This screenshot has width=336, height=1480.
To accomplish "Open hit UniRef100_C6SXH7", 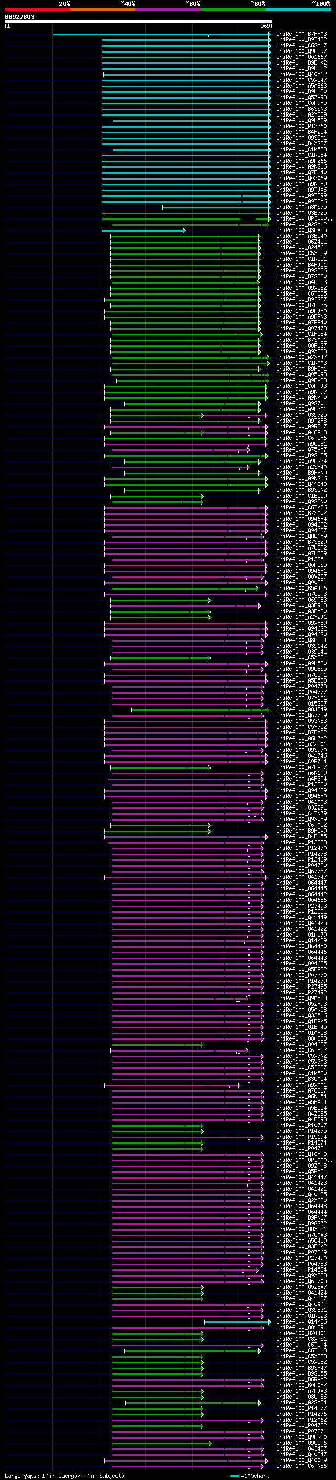I will (x=301, y=45).
